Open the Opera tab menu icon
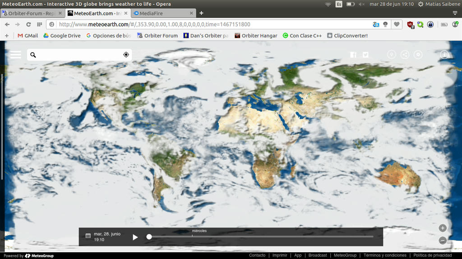The height and width of the screenshot is (259, 462). (x=455, y=13)
